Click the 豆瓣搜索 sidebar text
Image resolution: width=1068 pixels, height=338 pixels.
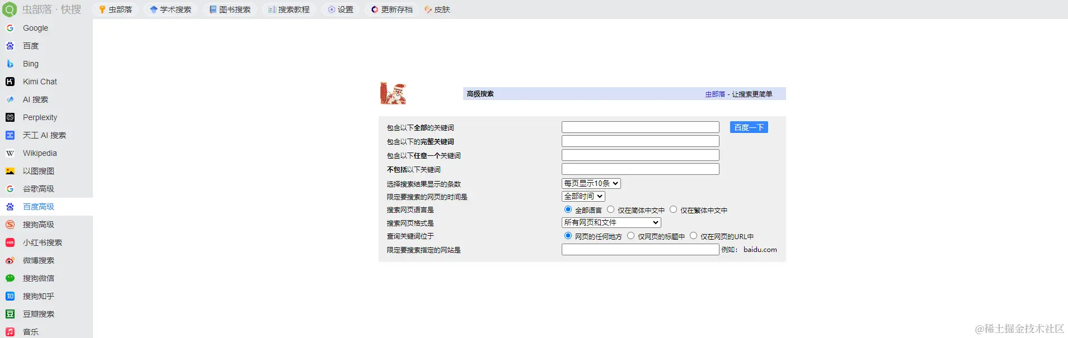click(39, 314)
